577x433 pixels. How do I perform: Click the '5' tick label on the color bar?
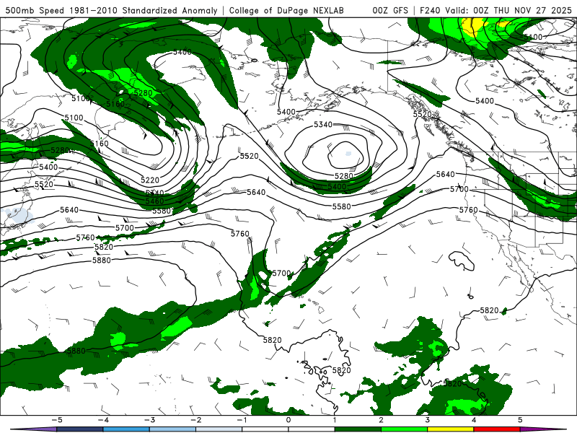tap(520, 420)
